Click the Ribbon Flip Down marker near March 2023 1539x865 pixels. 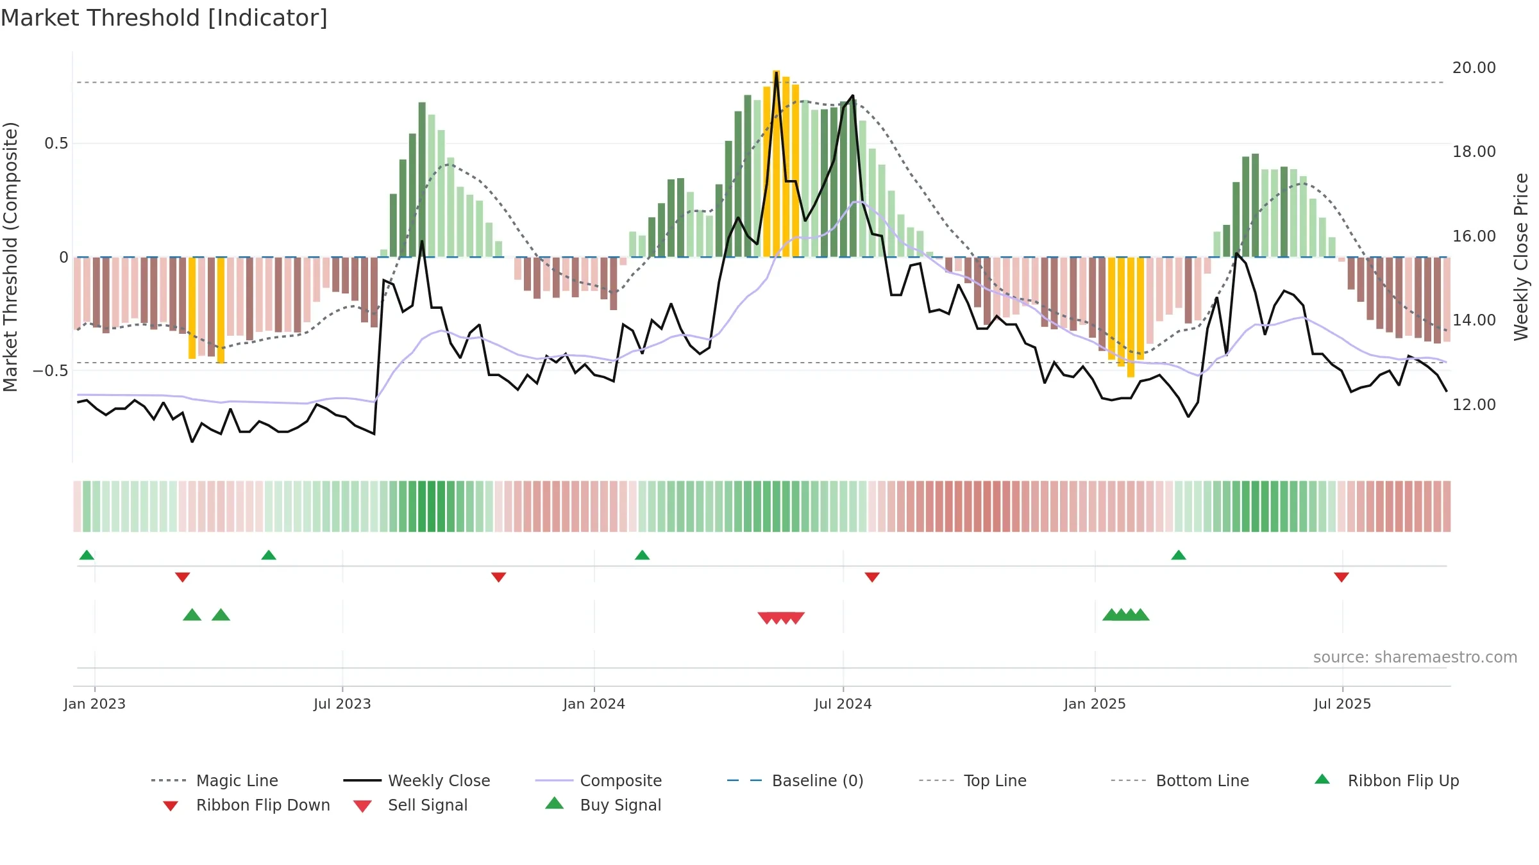182,577
